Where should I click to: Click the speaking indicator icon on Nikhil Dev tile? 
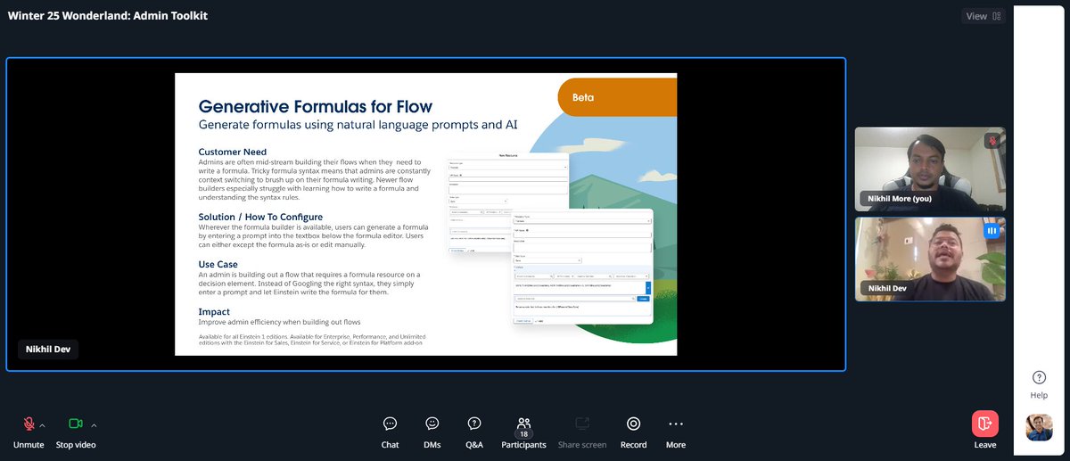pos(992,231)
